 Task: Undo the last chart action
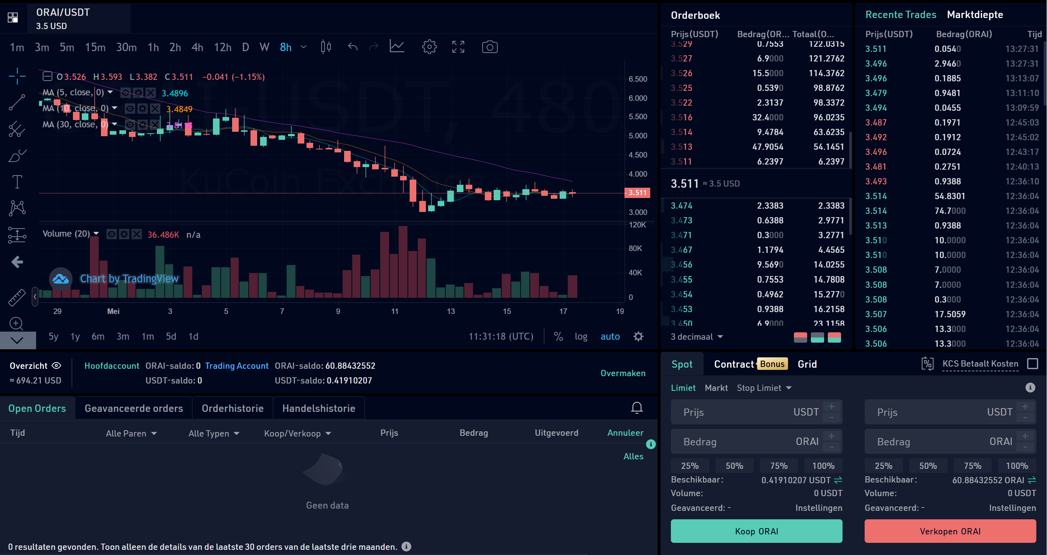point(353,47)
